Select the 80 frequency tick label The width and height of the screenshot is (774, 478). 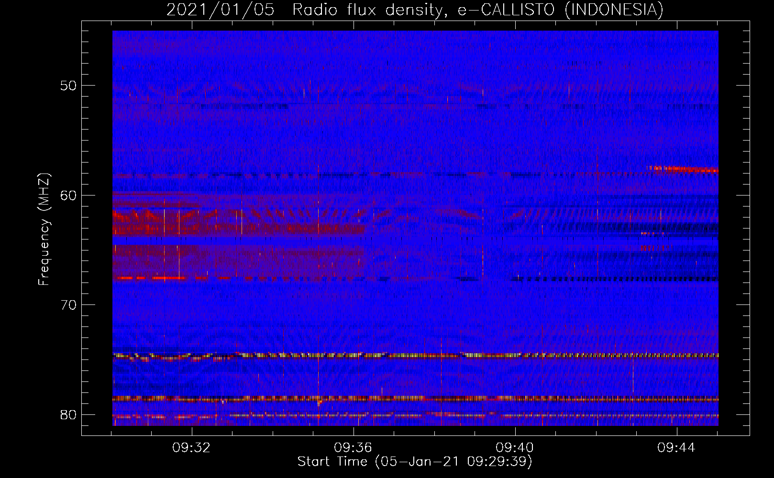(69, 414)
